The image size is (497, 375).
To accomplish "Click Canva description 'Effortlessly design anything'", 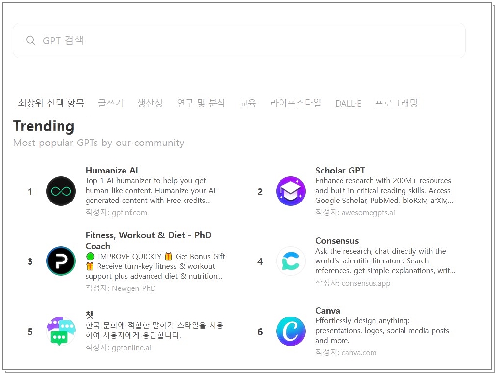I will (382, 331).
